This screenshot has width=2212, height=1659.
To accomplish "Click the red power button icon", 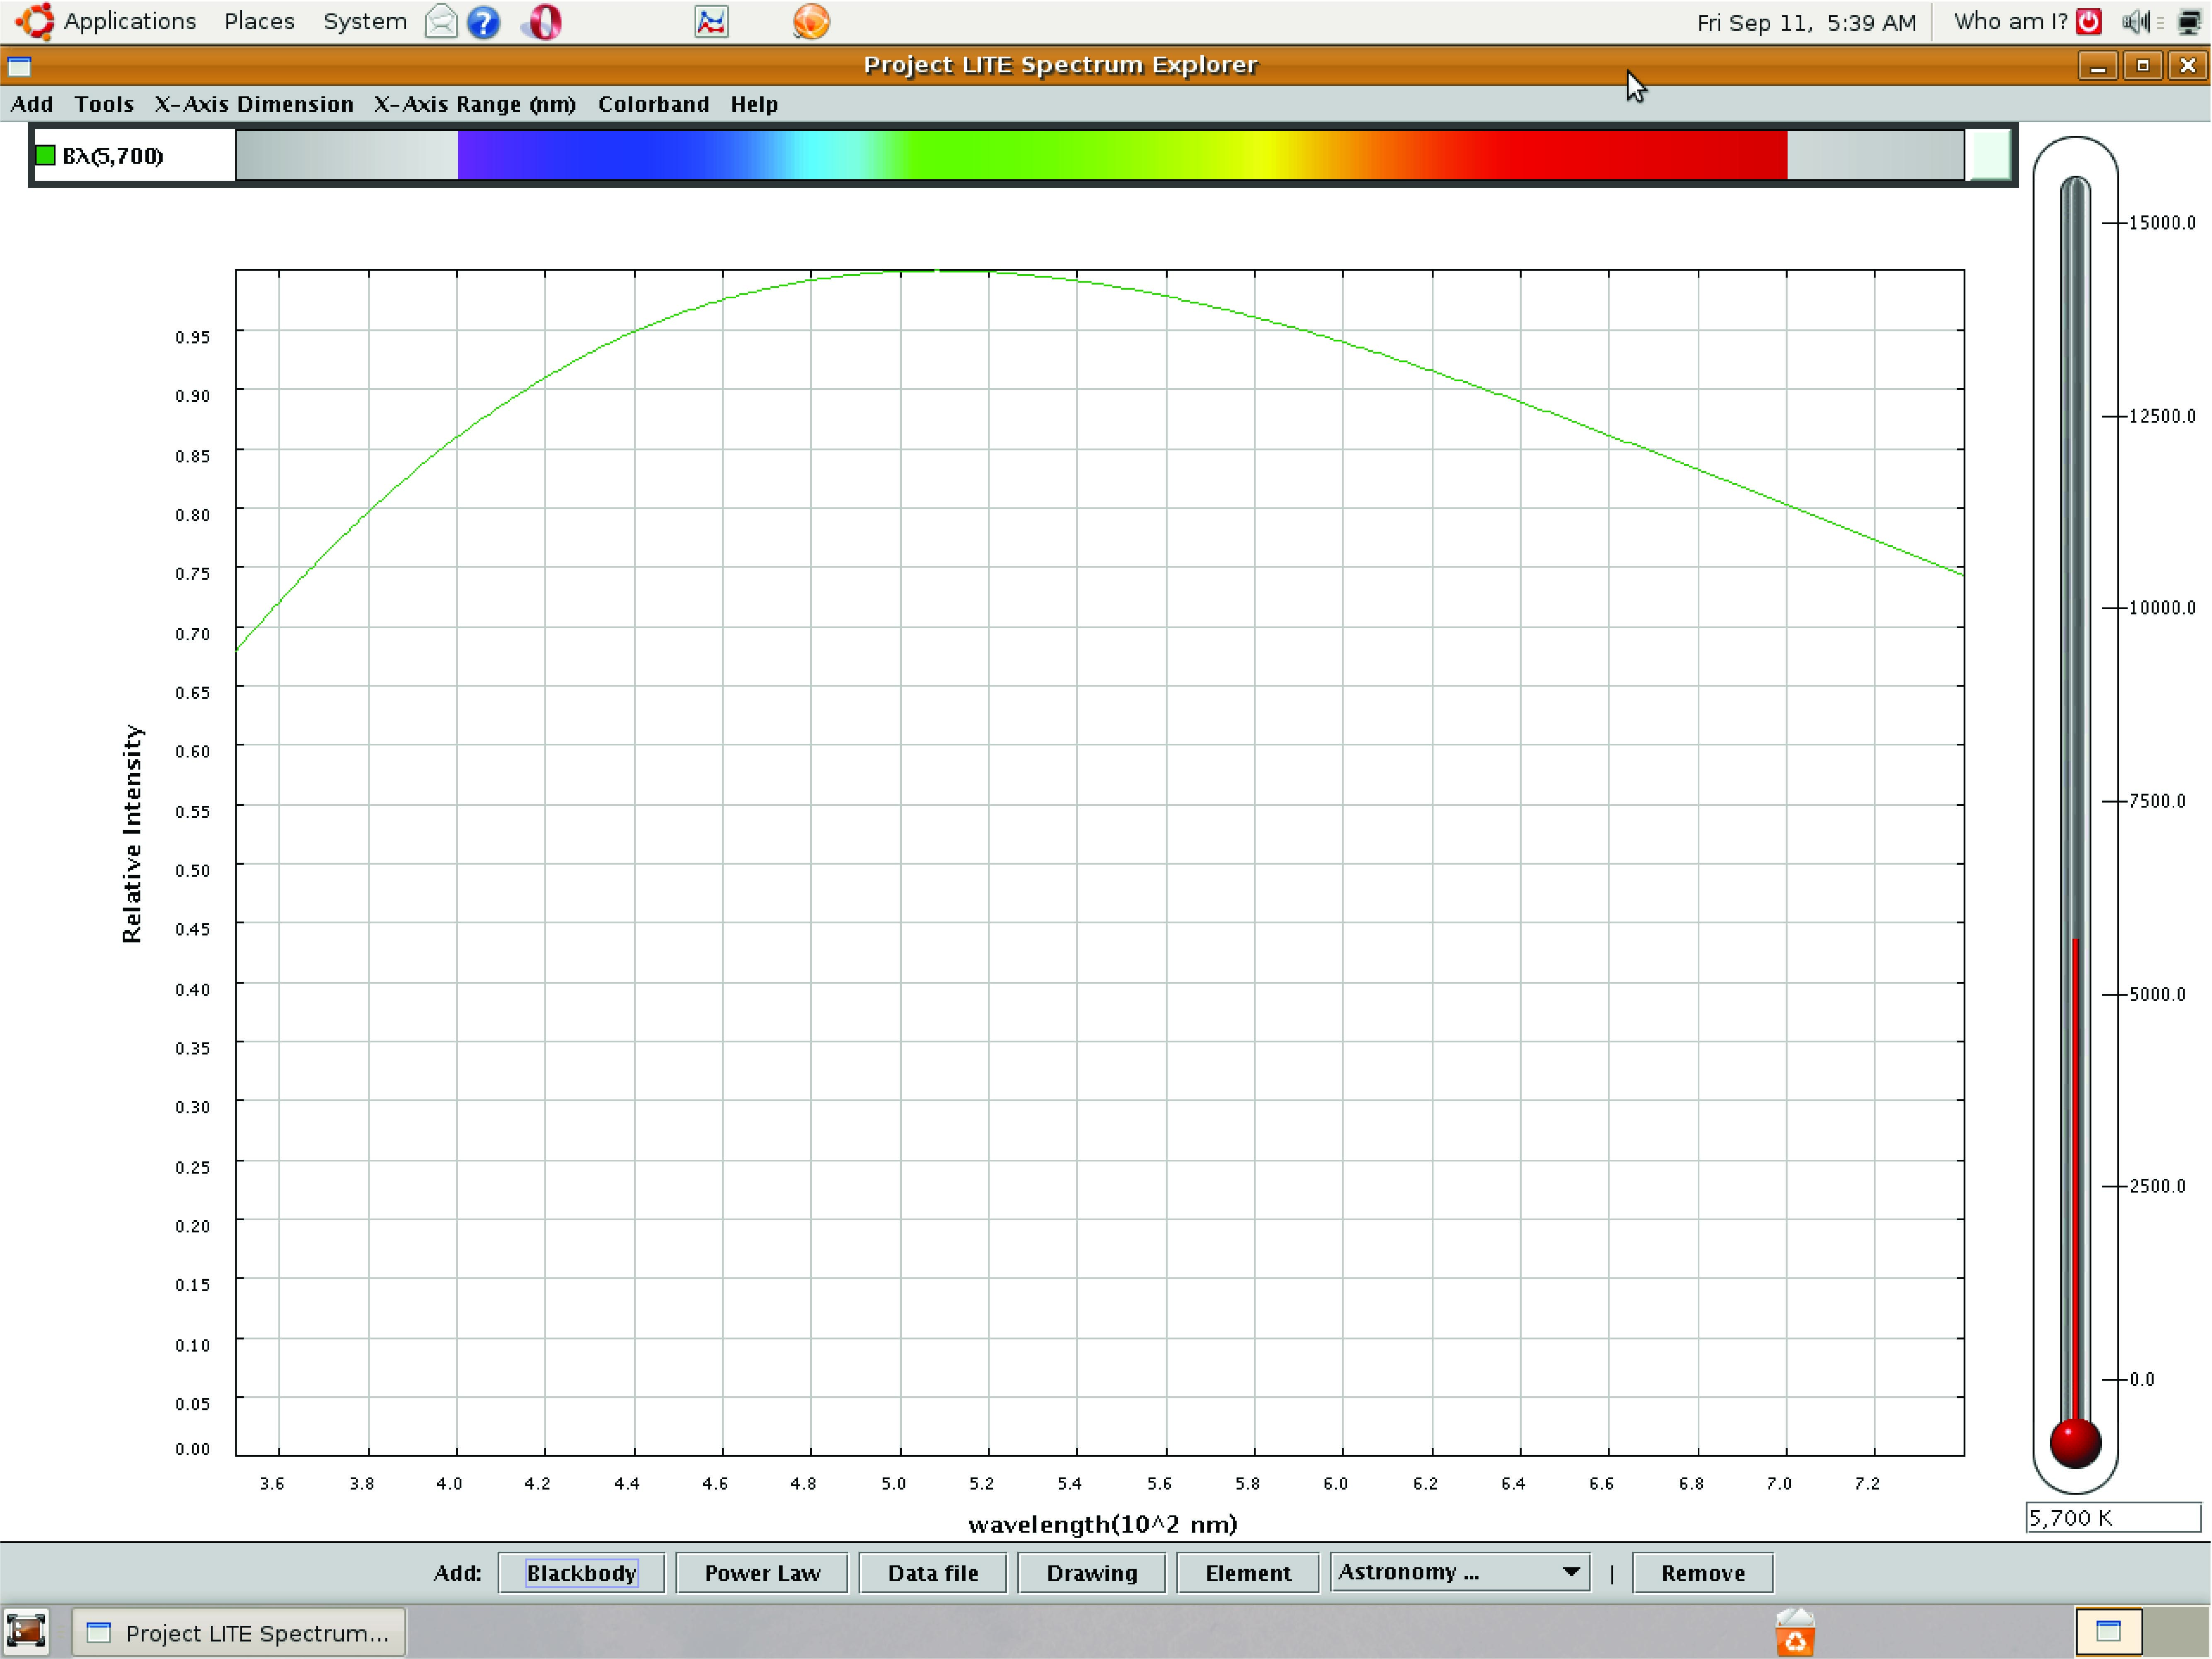I will click(2089, 21).
